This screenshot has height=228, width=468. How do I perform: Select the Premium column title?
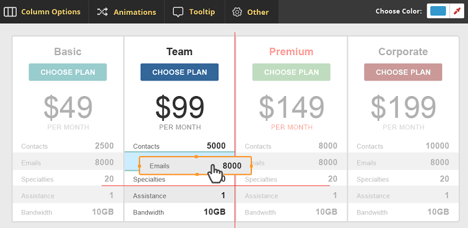(292, 51)
